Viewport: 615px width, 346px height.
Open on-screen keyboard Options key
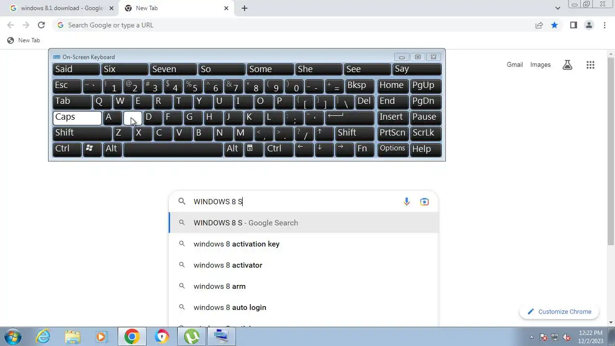(x=393, y=149)
